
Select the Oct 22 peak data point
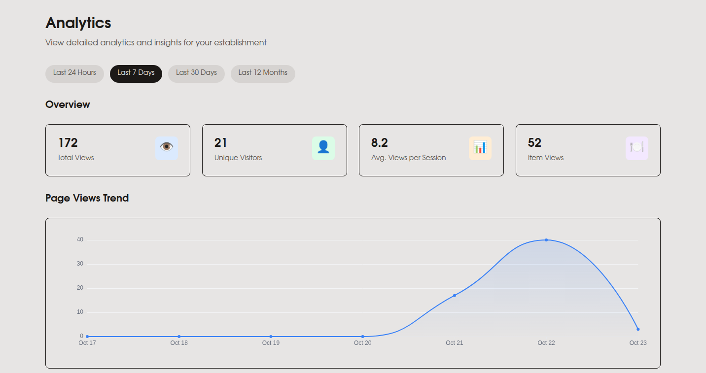(546, 239)
